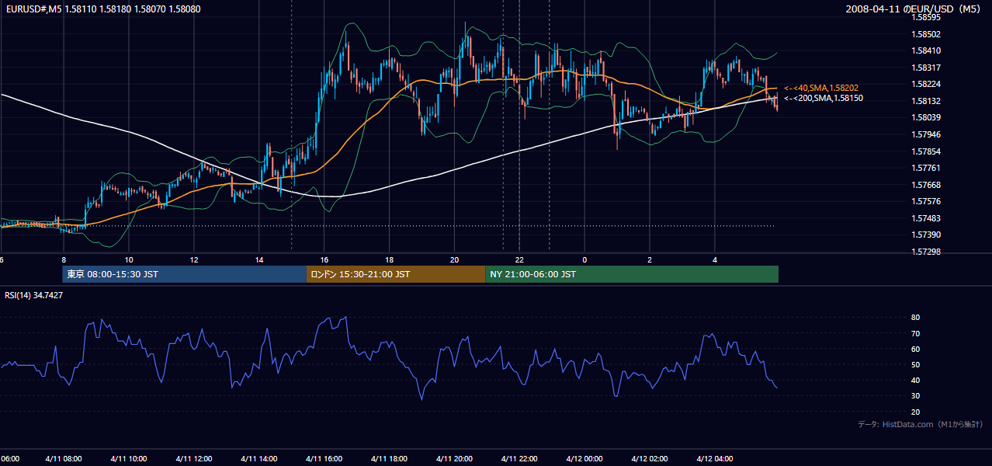Click price axis value 1.57668
This screenshot has height=466, width=992.
[926, 185]
